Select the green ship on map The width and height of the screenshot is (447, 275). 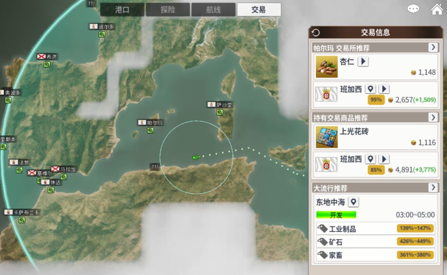[x=196, y=157]
